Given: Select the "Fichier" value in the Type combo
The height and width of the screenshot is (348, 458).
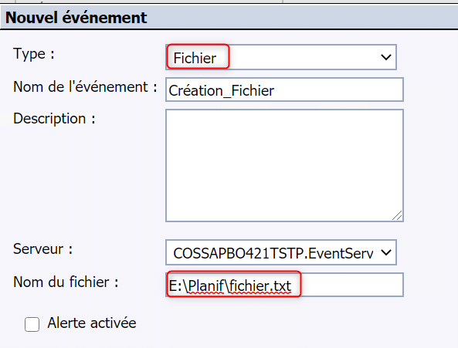Looking at the screenshot, I should coord(195,58).
